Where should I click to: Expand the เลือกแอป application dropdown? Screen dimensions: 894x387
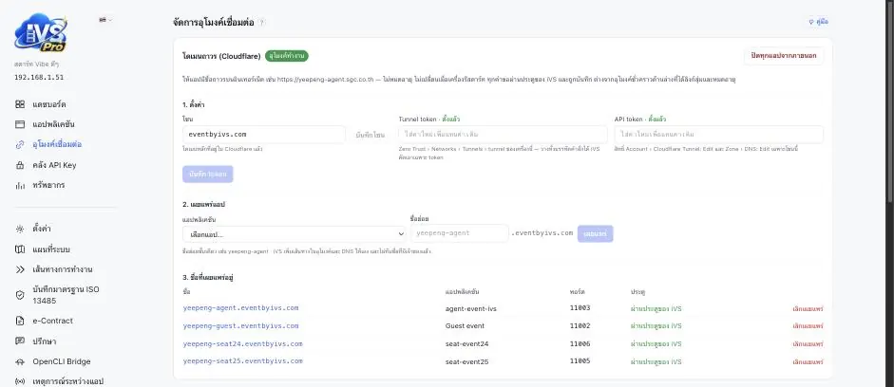[295, 234]
